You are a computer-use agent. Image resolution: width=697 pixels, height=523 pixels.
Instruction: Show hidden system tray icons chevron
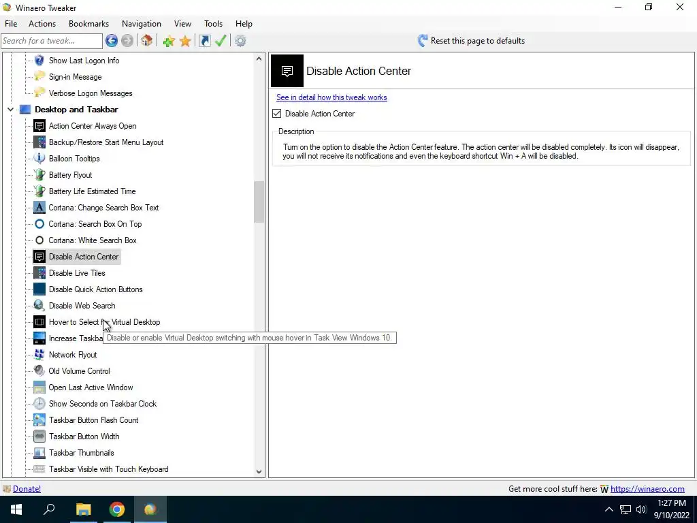pos(609,509)
